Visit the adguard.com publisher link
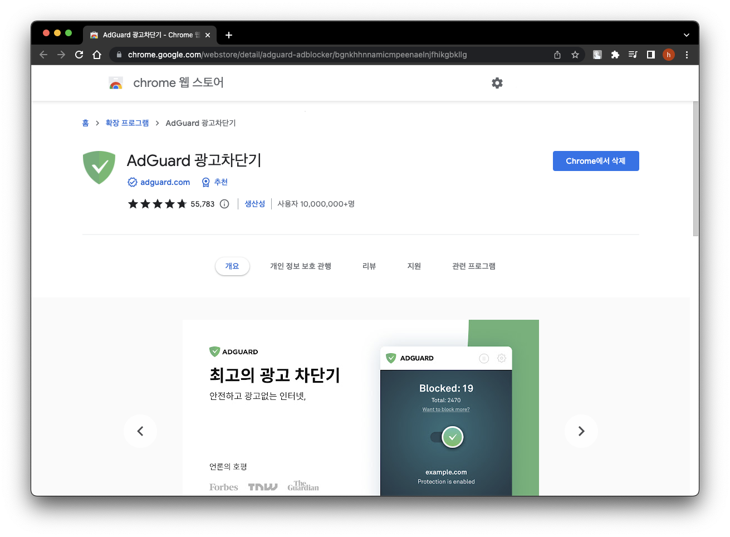The height and width of the screenshot is (537, 730). coord(165,182)
